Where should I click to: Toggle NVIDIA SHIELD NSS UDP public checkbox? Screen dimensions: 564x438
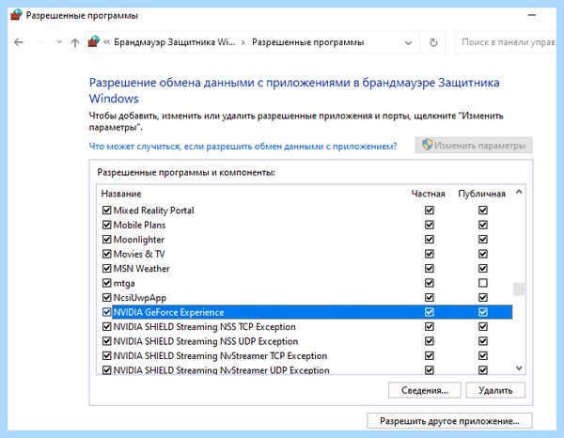click(x=483, y=341)
